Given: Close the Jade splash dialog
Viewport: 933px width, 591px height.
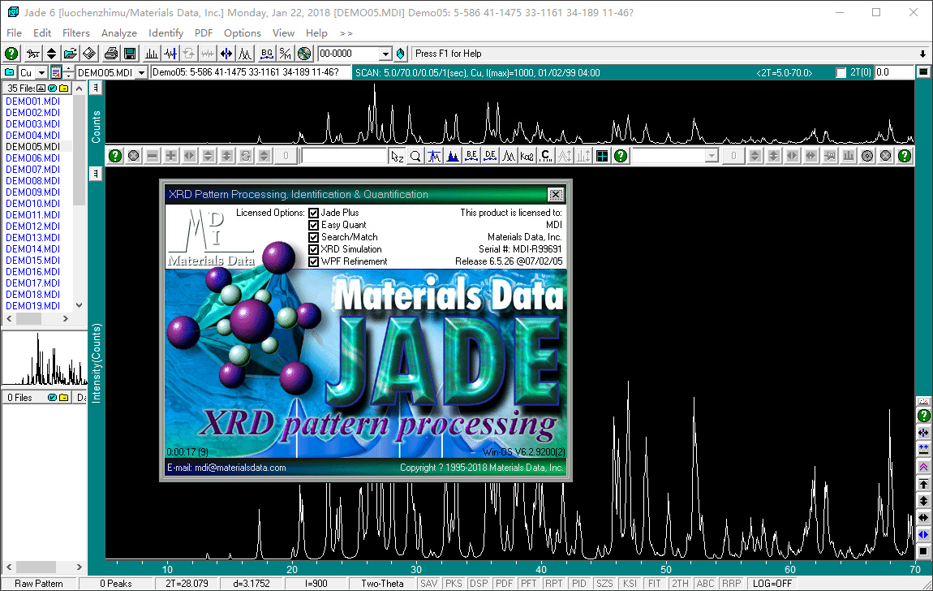Looking at the screenshot, I should tap(555, 195).
